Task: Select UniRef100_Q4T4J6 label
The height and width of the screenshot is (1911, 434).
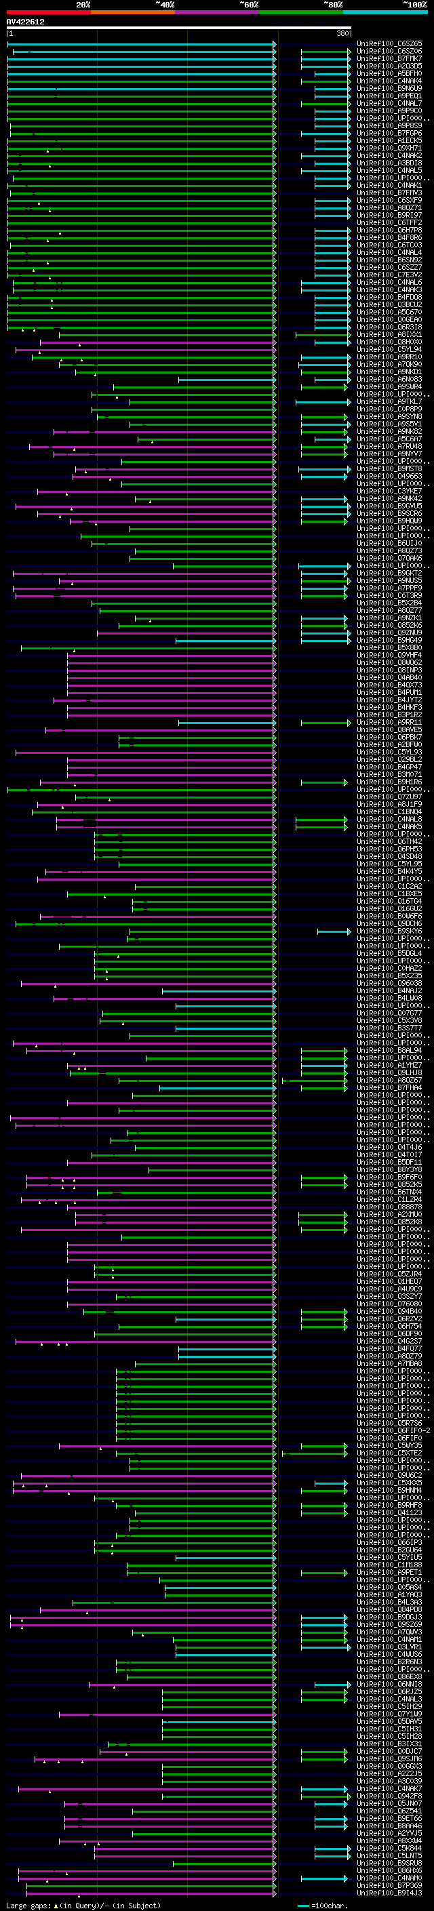Action: 389,1148
